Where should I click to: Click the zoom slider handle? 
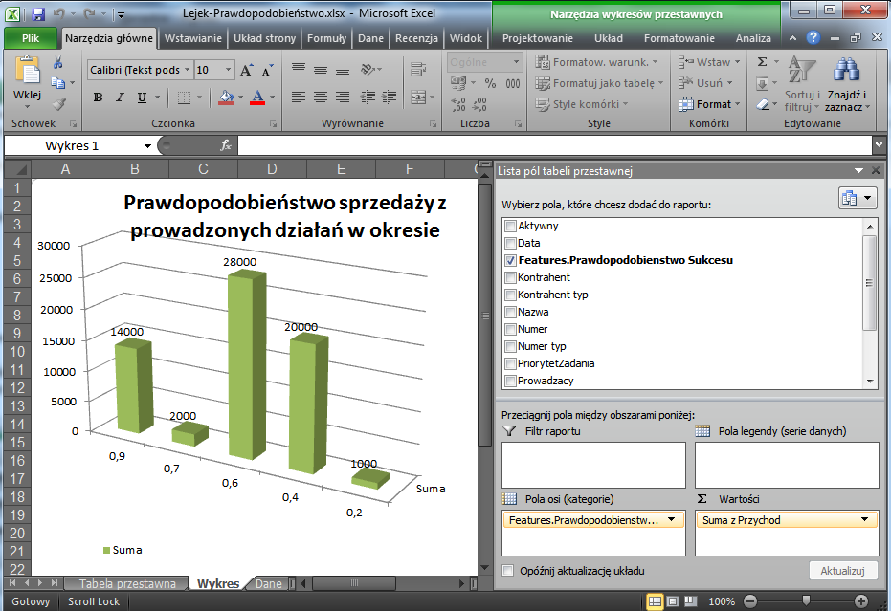click(x=806, y=601)
